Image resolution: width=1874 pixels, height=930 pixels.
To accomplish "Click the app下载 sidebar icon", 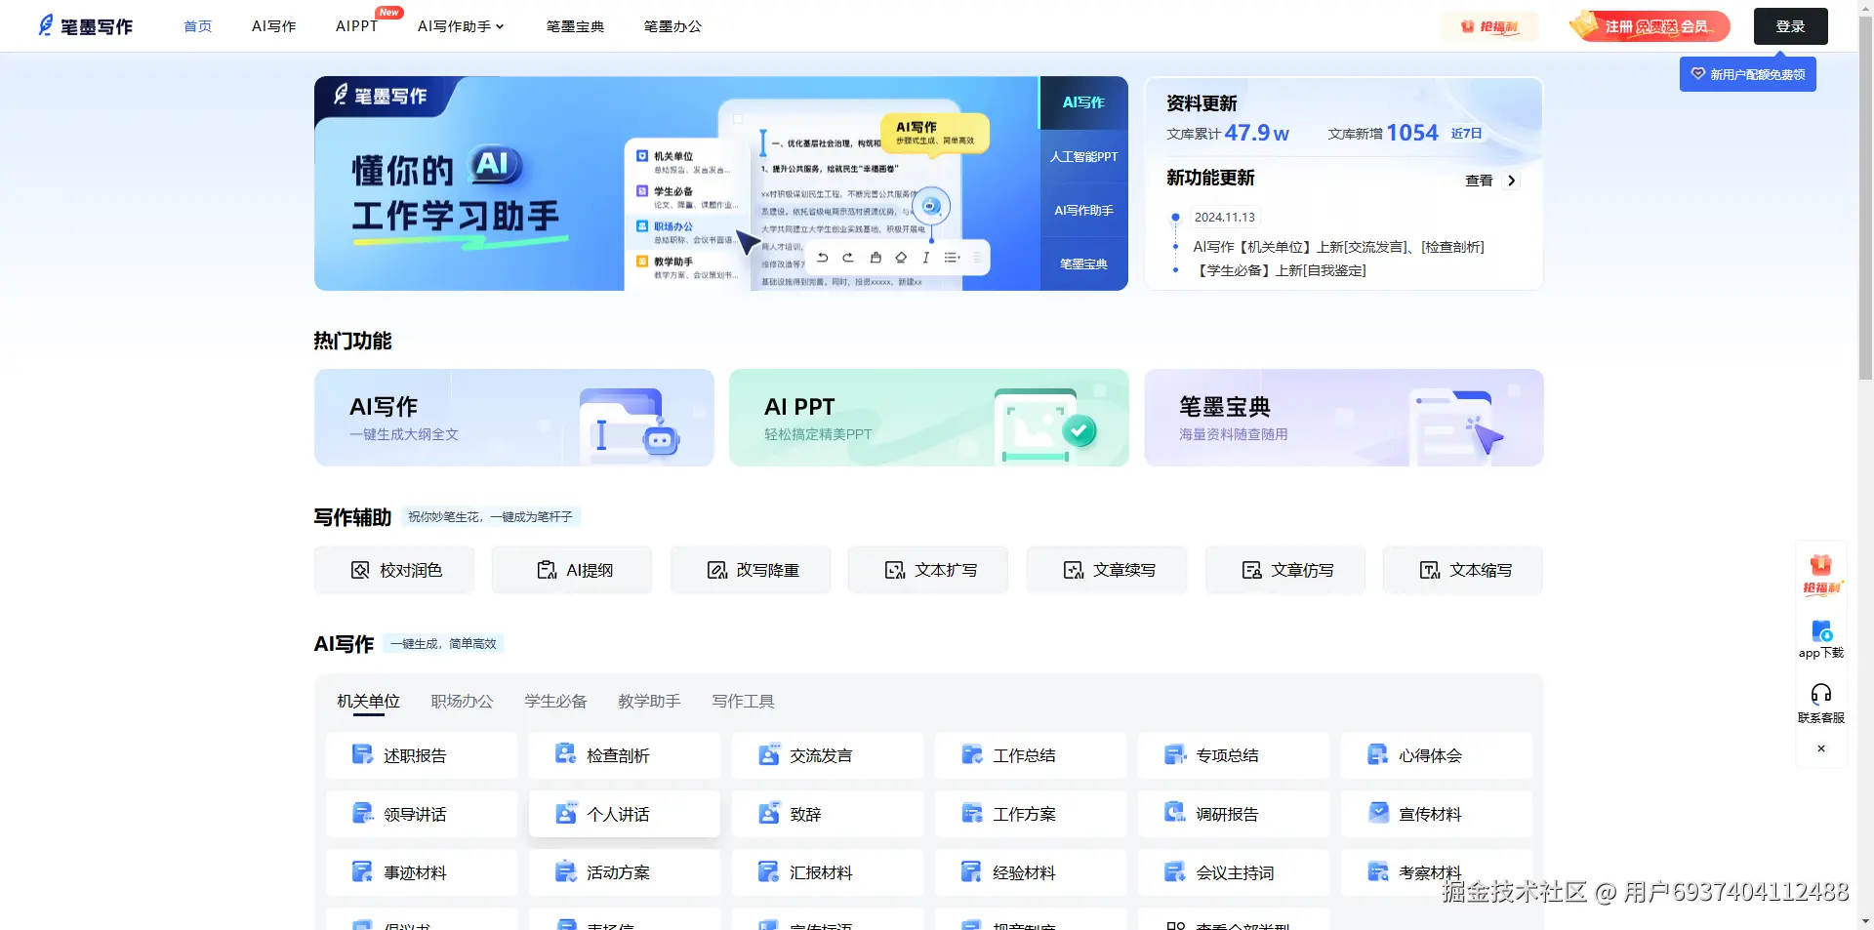I will [x=1820, y=639].
